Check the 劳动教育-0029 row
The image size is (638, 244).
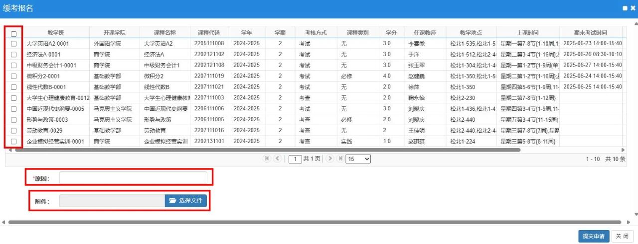(13, 130)
